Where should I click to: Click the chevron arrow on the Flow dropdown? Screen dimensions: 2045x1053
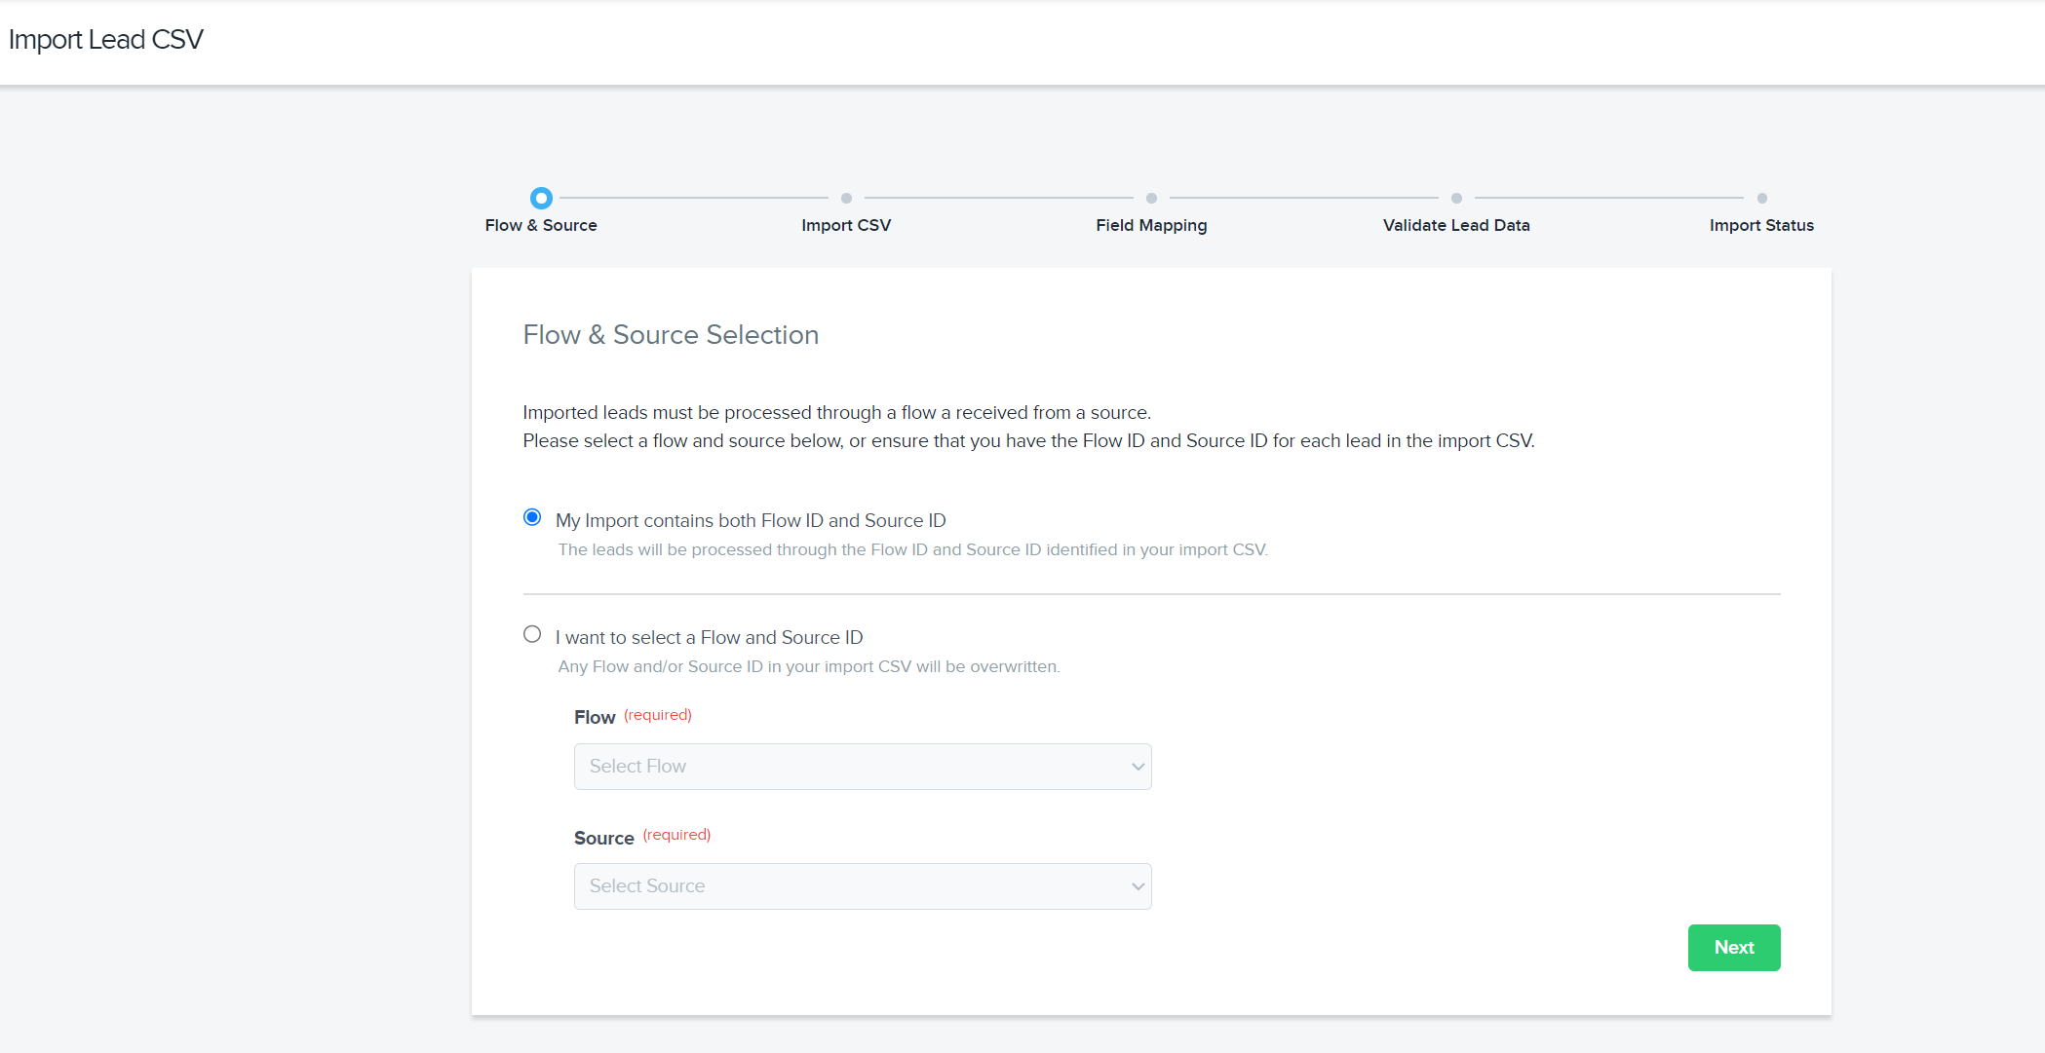click(x=1137, y=767)
